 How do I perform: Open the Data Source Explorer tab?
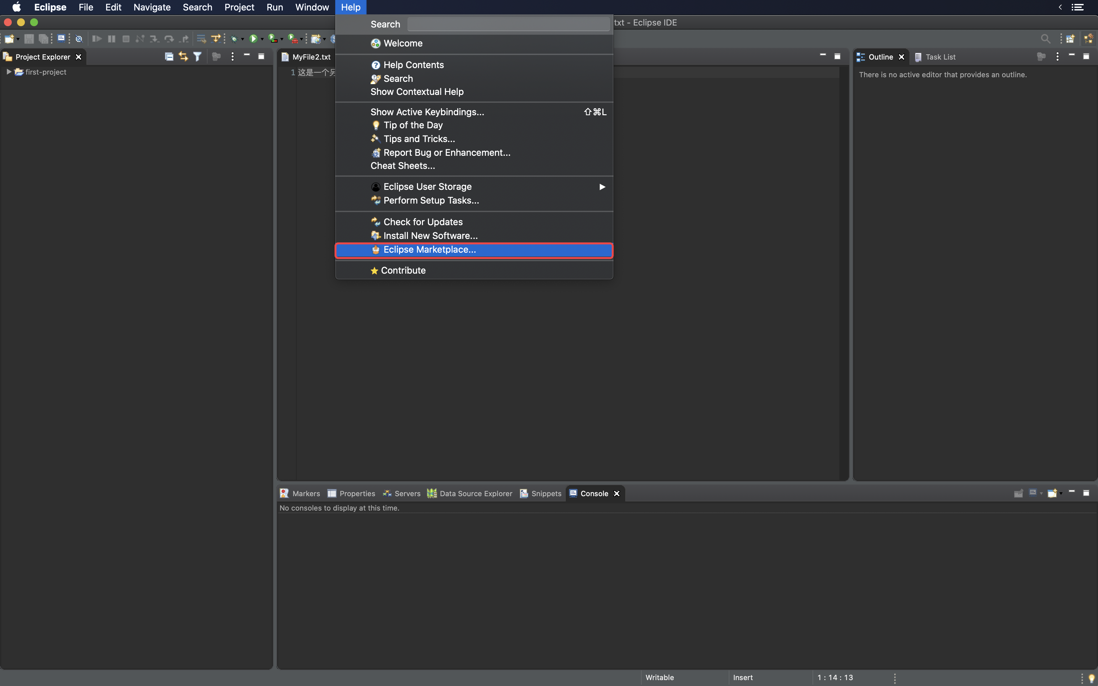(469, 493)
